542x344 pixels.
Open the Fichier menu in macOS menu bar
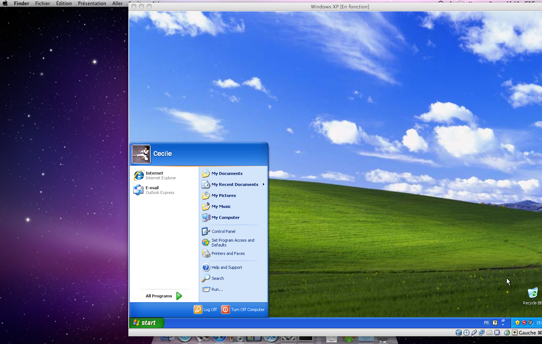43,3
